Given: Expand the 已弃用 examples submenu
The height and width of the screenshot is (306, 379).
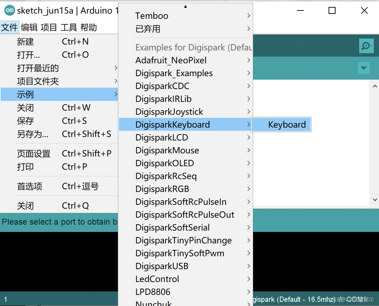Looking at the screenshot, I should pos(186,29).
